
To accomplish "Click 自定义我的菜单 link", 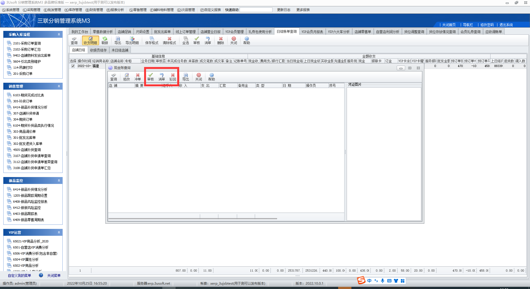I will [x=19, y=275].
